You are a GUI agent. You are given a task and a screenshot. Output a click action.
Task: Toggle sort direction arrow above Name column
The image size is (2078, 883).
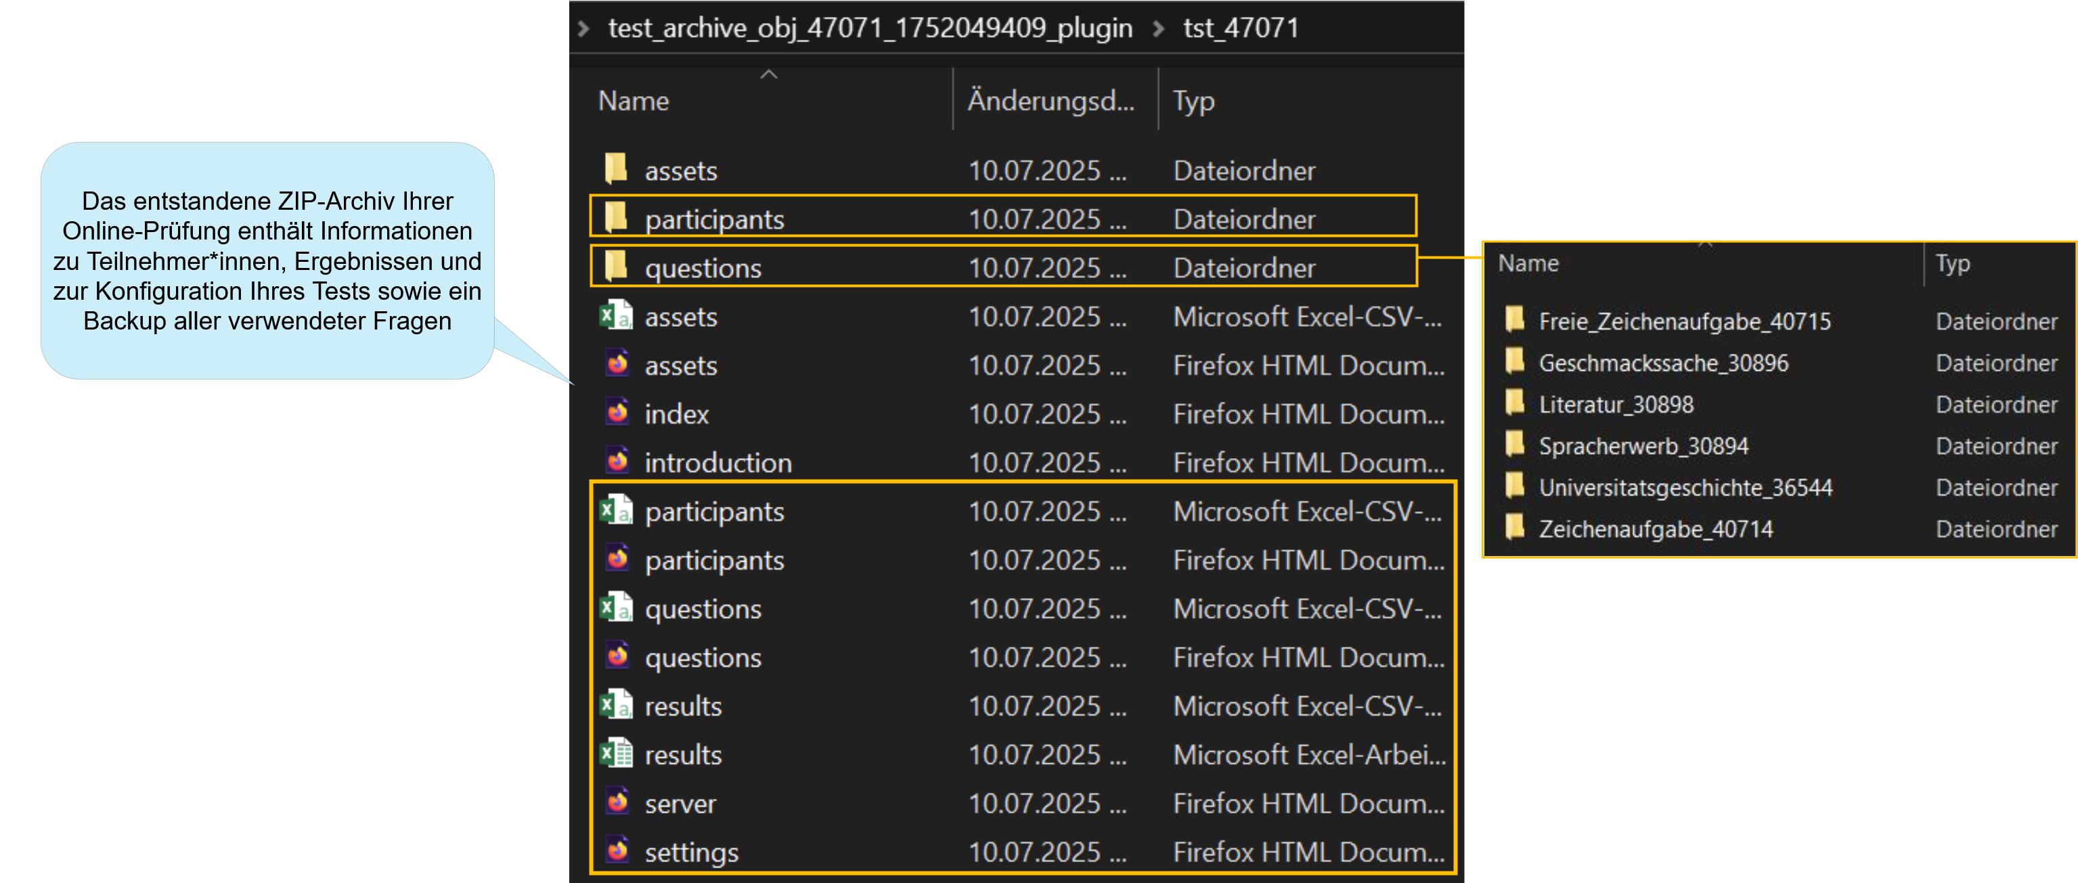click(x=769, y=74)
